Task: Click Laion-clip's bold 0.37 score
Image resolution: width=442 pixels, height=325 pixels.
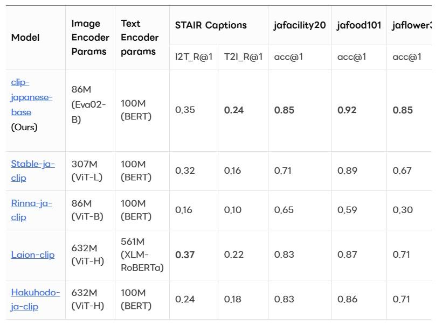Action: point(185,255)
